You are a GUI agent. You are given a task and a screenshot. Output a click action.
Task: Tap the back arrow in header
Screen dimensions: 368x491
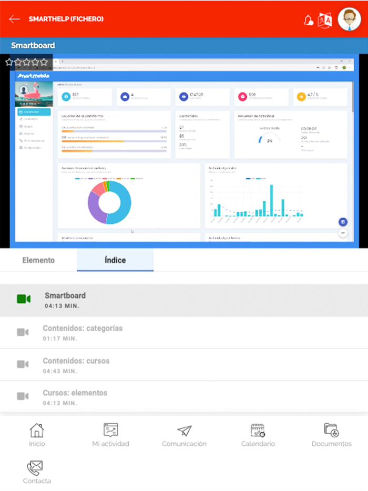tap(14, 19)
